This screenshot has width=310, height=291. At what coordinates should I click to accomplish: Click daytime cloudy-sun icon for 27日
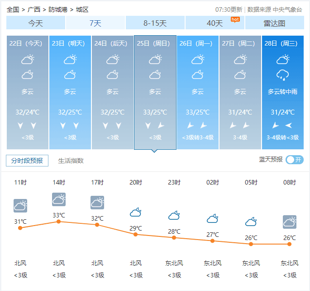(x=240, y=60)
